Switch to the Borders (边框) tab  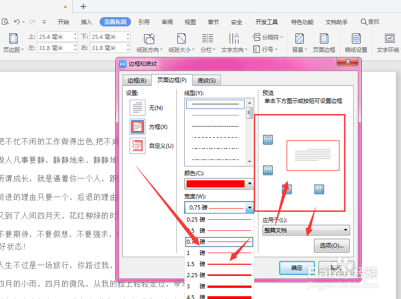pyautogui.click(x=137, y=80)
